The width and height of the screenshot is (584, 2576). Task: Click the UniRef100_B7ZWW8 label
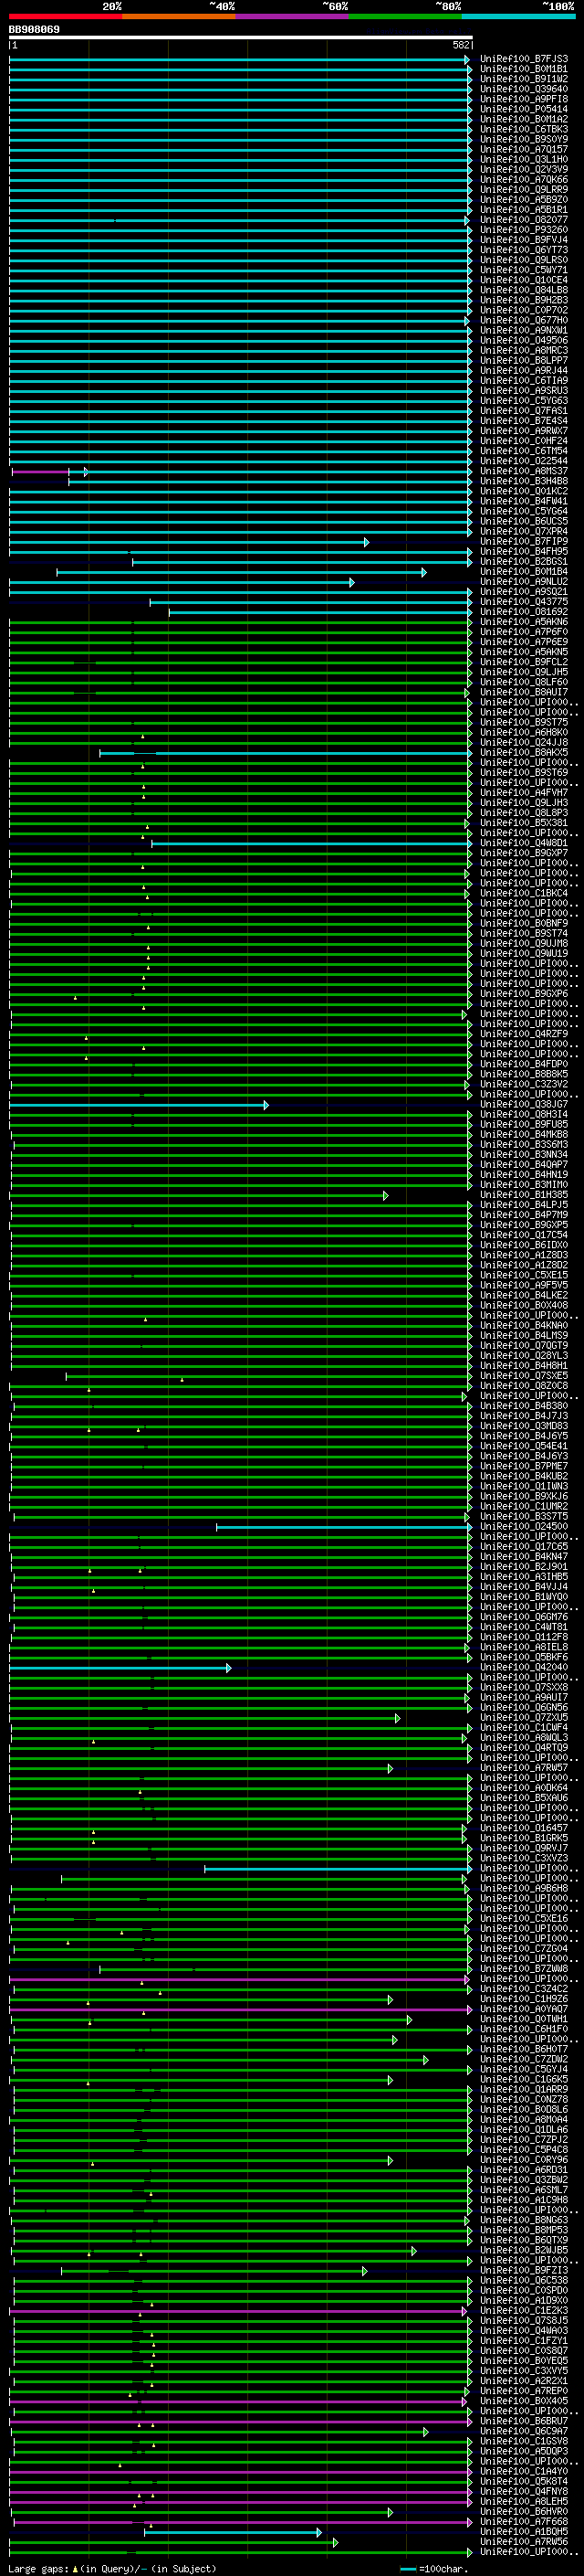pyautogui.click(x=524, y=1969)
